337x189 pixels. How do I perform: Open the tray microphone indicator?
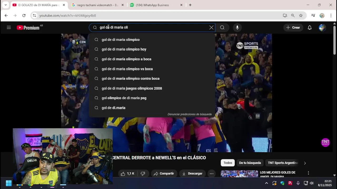[298, 183]
